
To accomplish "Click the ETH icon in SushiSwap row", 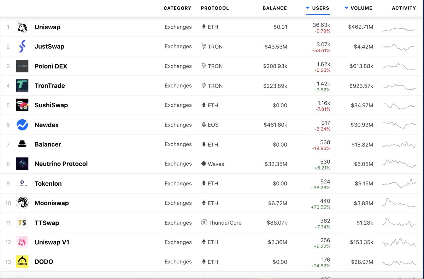I will [x=204, y=105].
